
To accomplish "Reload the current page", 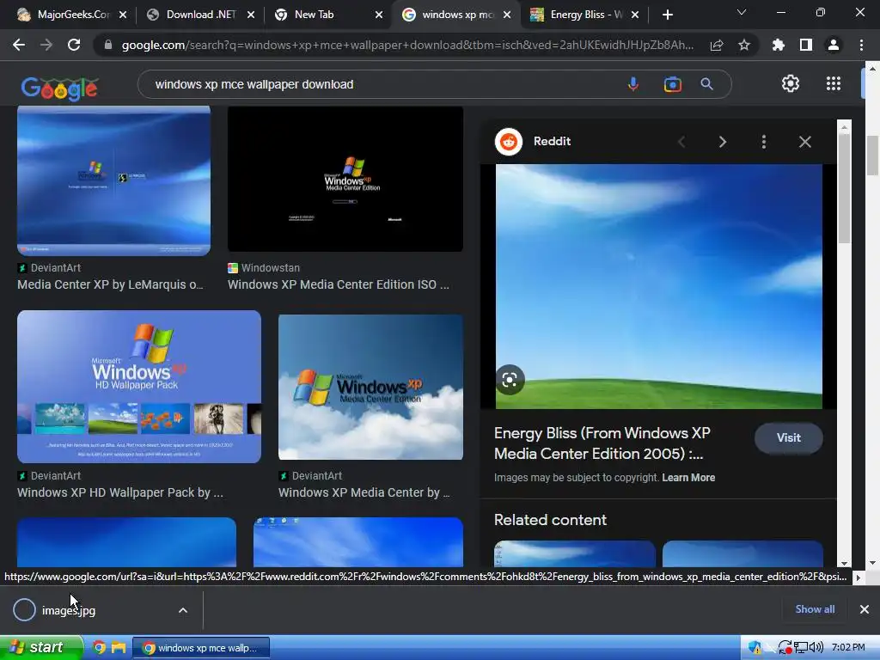I will 74,45.
